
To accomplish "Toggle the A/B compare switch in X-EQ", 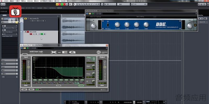I will click(x=38, y=89).
